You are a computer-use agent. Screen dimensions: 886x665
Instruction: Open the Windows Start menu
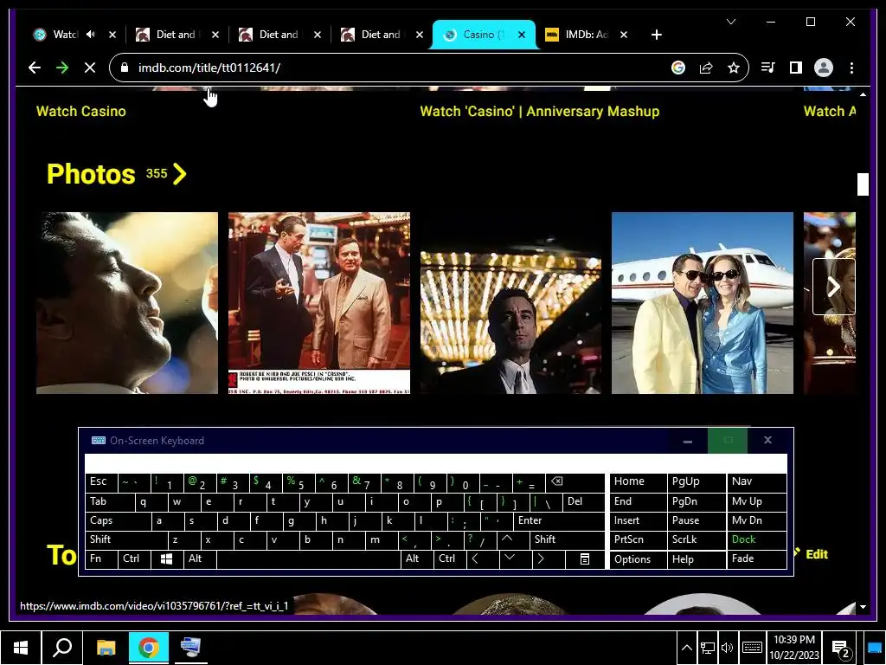coord(21,648)
